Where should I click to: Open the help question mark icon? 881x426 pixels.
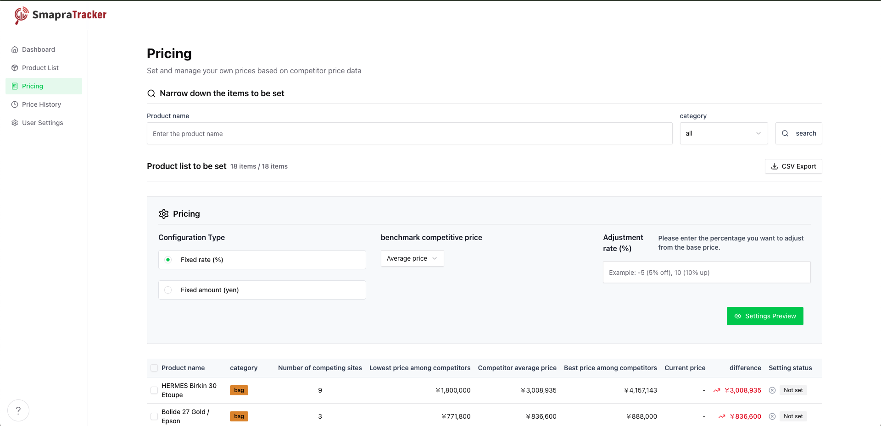18,410
